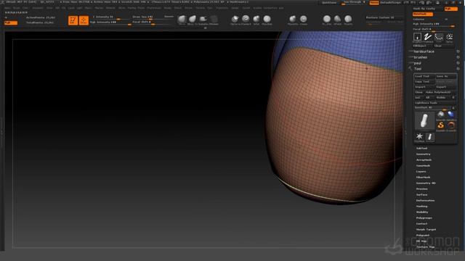Image resolution: width=465 pixels, height=261 pixels.
Task: Expand the Deformation subpalette
Action: [x=425, y=200]
